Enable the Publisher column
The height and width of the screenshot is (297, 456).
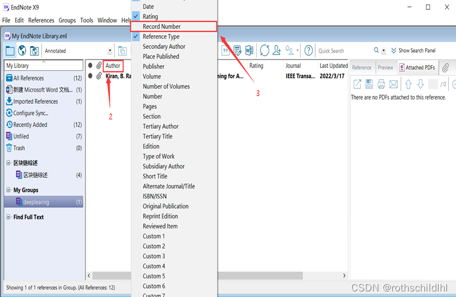(174, 66)
